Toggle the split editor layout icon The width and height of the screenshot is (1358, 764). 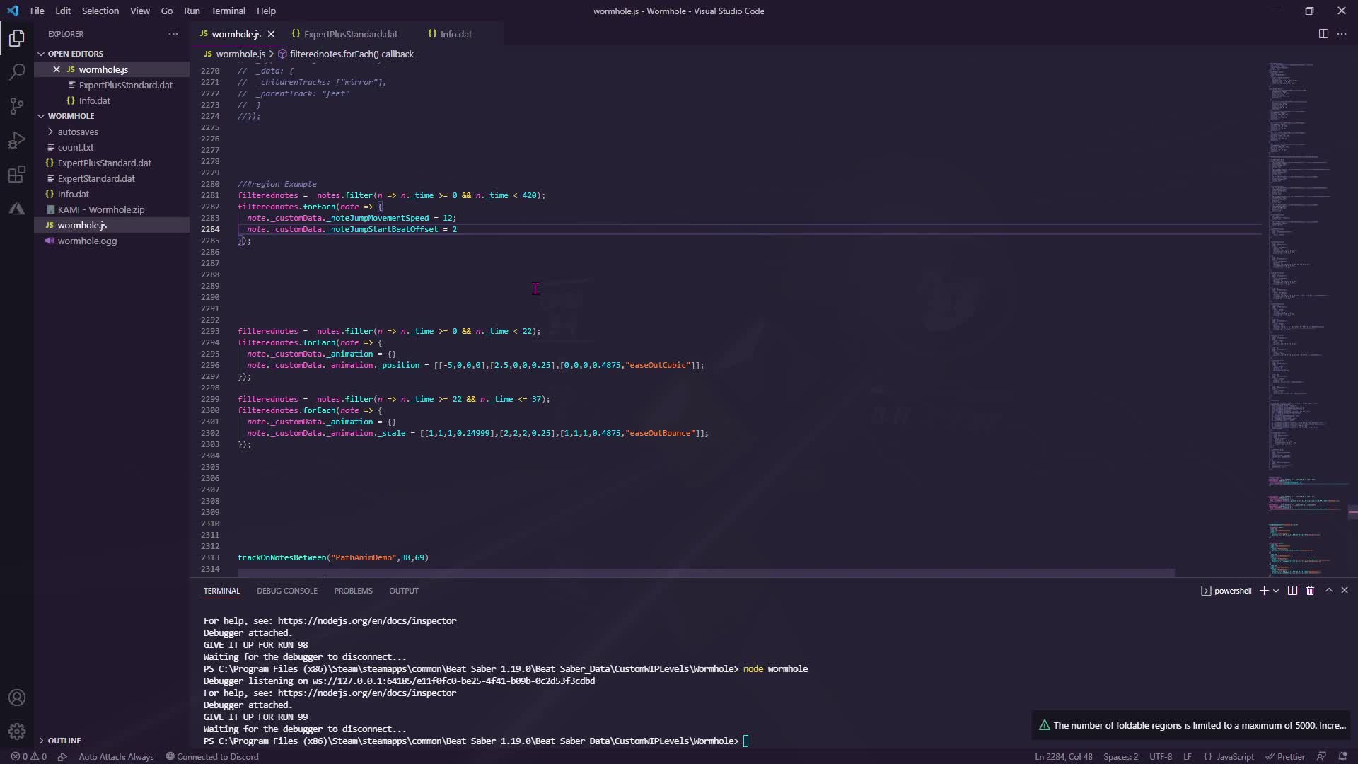coord(1323,33)
